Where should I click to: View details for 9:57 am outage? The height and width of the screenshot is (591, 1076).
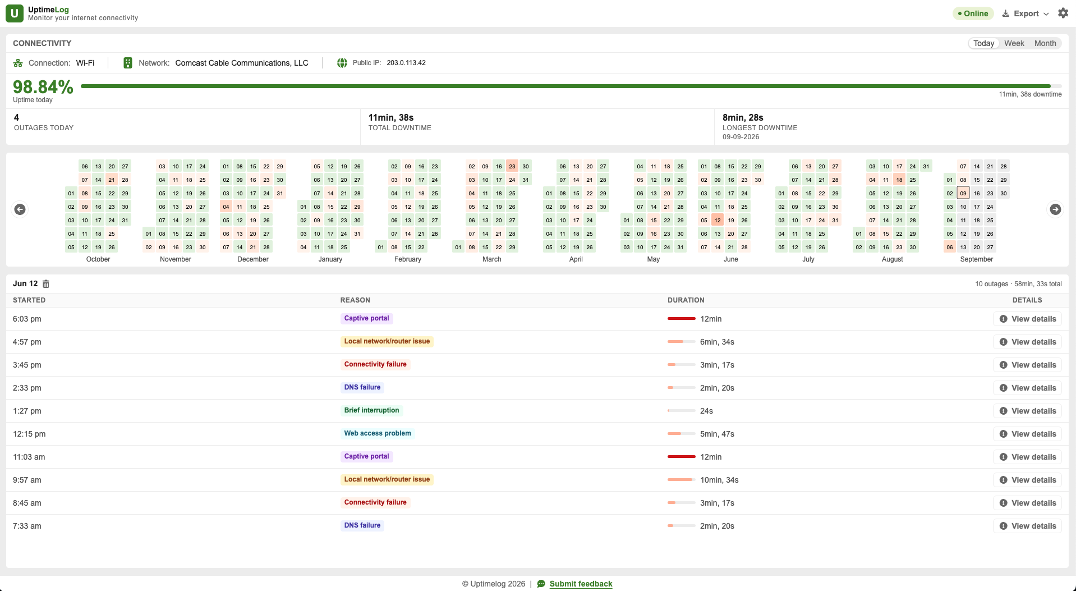pyautogui.click(x=1027, y=480)
